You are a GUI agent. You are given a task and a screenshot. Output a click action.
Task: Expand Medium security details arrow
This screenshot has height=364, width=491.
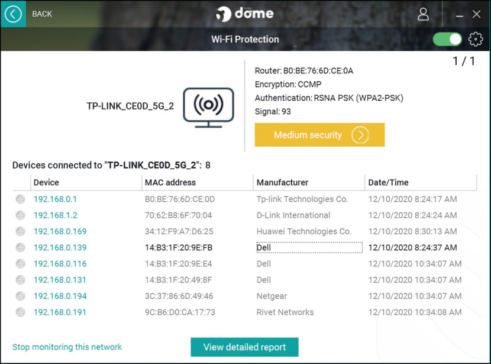[x=360, y=135]
